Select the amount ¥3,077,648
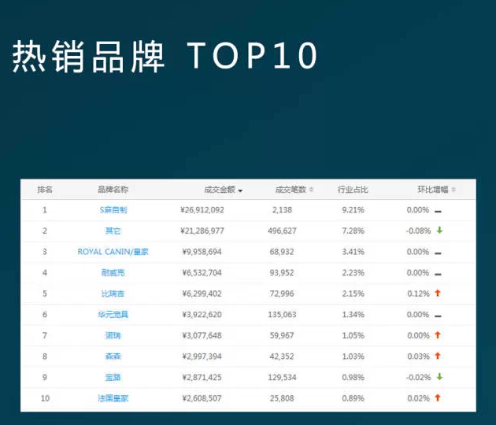496x425 pixels. point(202,335)
